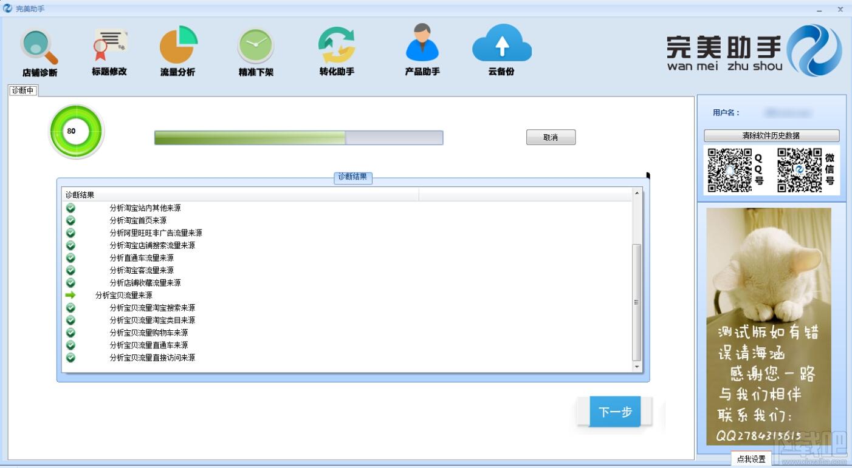This screenshot has width=852, height=468.
Task: Click the green arrow beside 分析宝贝流量来源
Action: [70, 295]
